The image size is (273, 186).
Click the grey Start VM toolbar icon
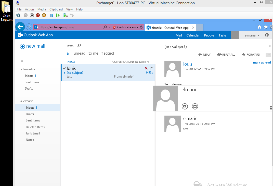click(x=25, y=15)
